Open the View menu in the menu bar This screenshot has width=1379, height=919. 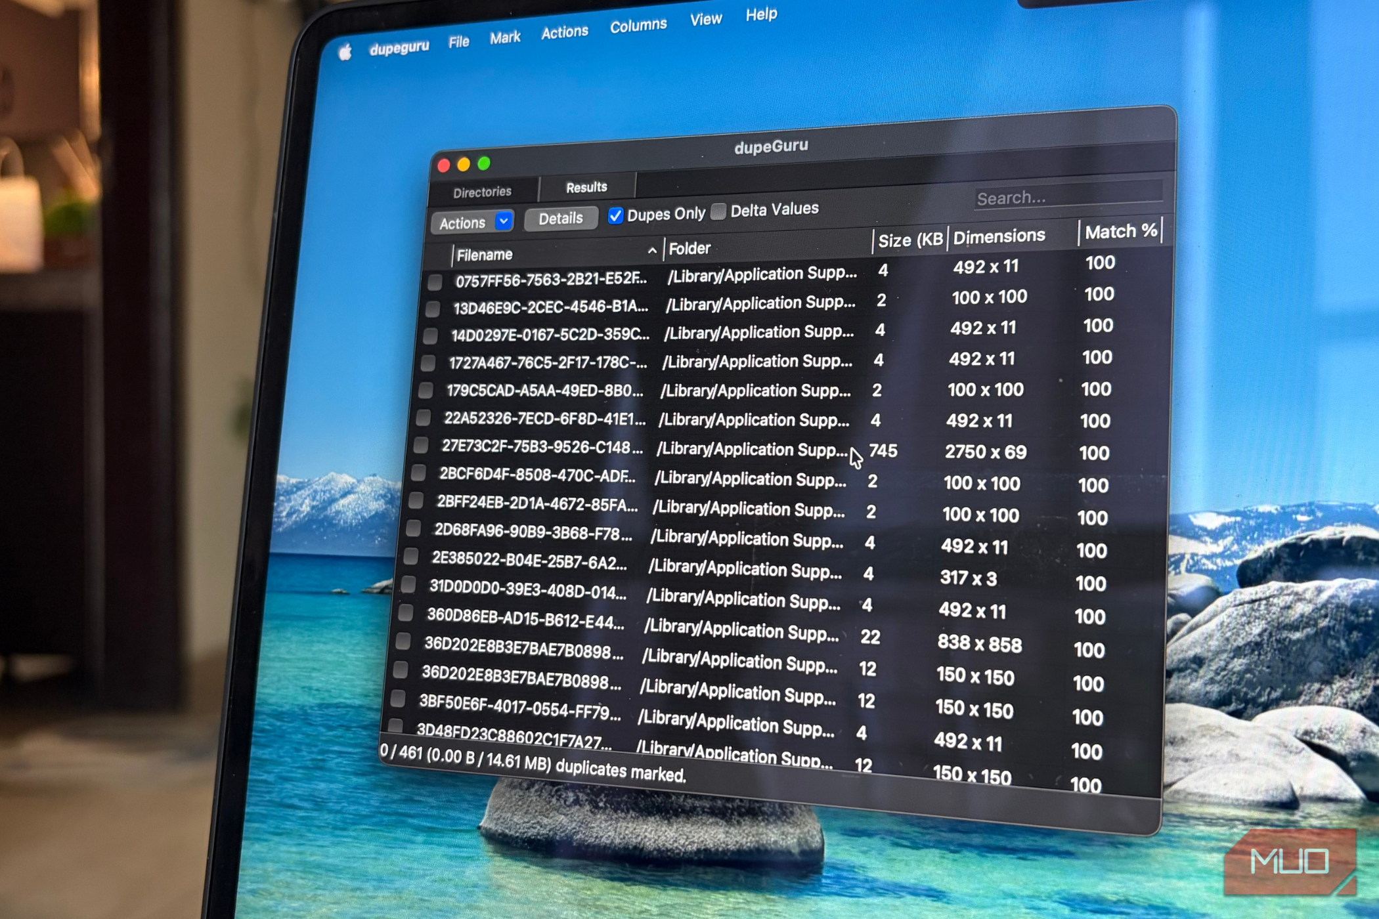coord(705,20)
